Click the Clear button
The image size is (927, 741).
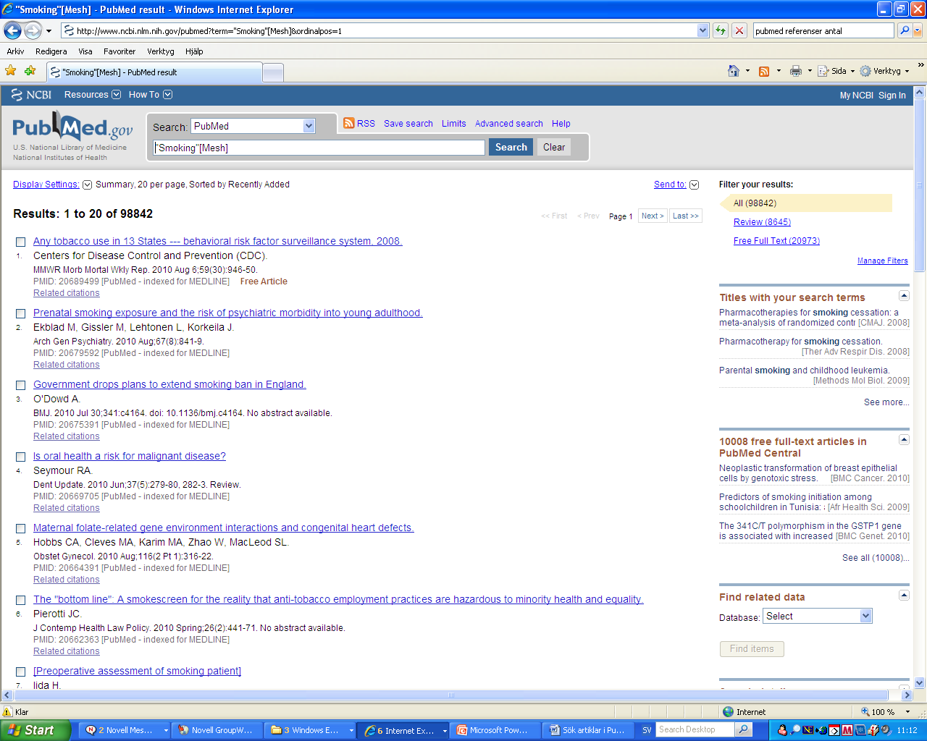click(554, 147)
